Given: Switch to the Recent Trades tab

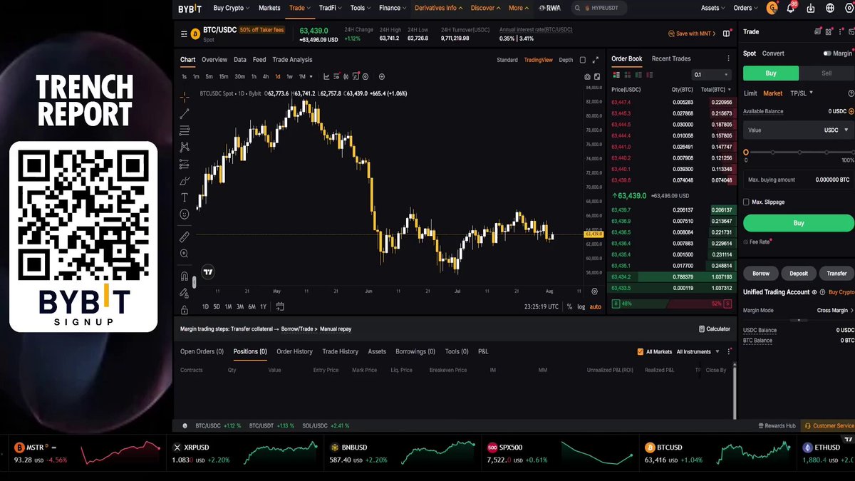Looking at the screenshot, I should [x=671, y=58].
